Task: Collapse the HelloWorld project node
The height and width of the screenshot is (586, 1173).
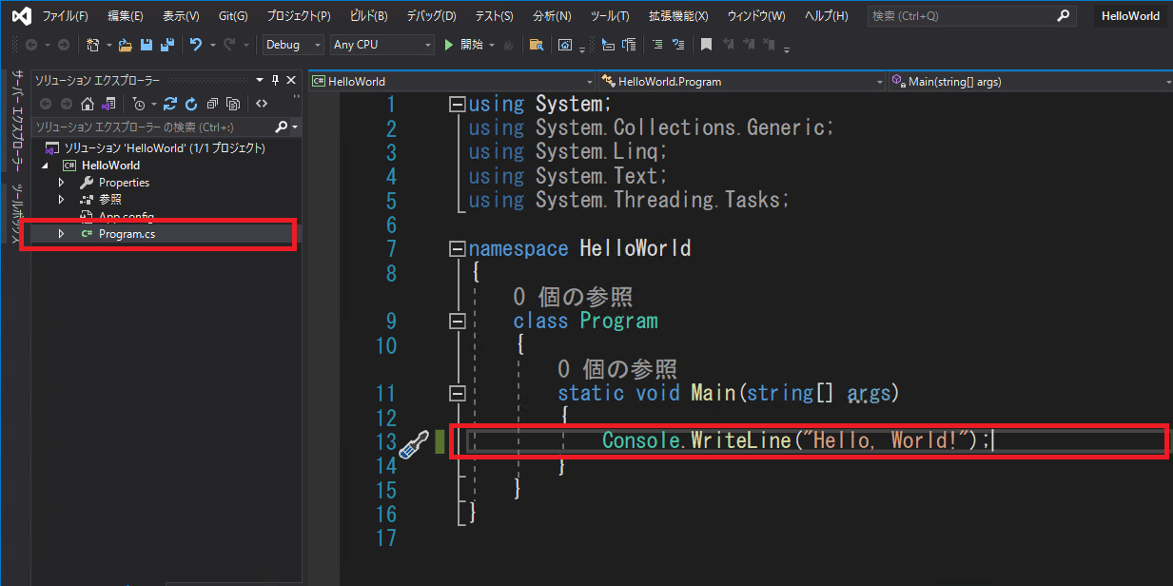Action: [x=46, y=166]
